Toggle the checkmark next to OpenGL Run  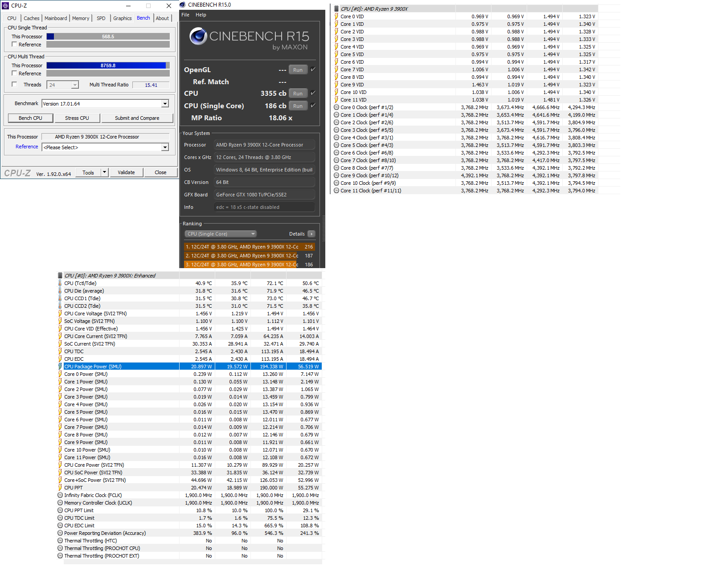pos(313,69)
